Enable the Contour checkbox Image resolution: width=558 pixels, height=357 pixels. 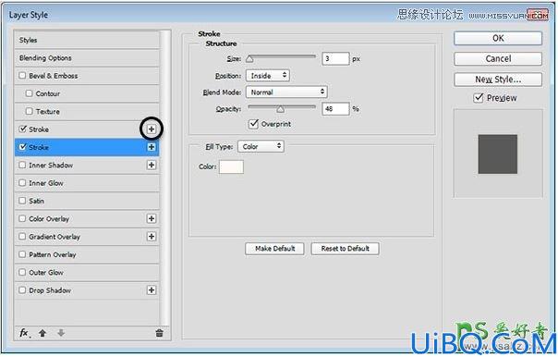coord(30,93)
